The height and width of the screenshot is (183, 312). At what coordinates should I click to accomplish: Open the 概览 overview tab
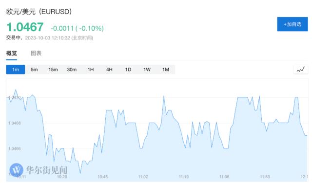[x=12, y=53]
